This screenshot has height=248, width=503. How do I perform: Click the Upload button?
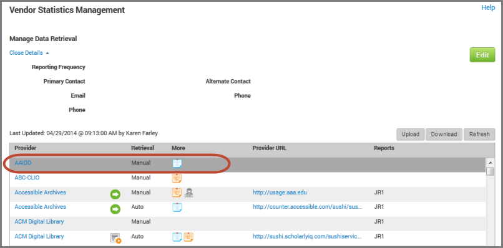(411, 134)
